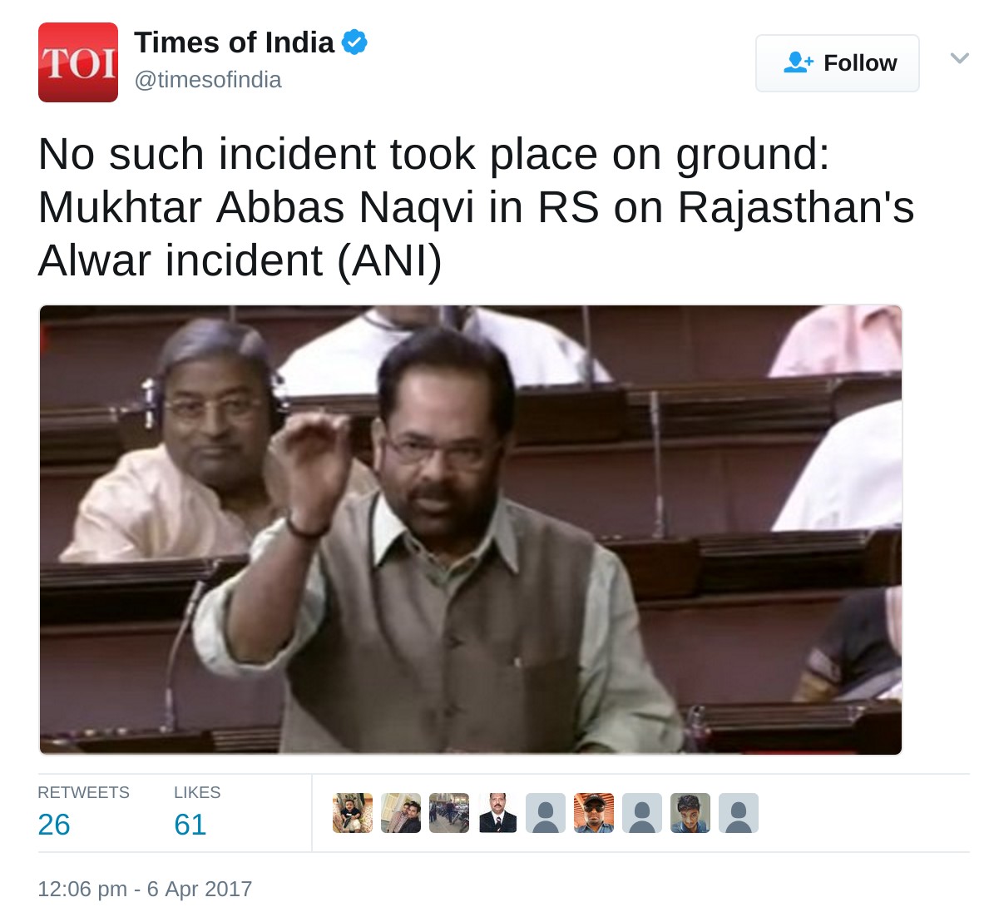
Task: Open second default gray silhouette avatar
Action: (x=642, y=813)
